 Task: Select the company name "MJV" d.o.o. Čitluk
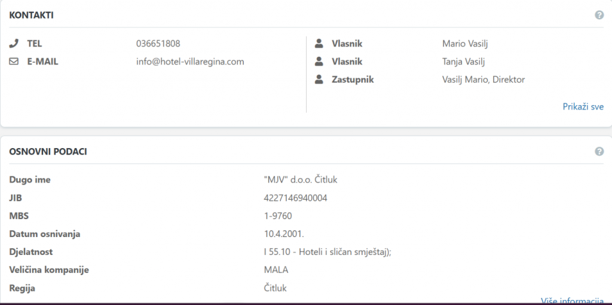[x=304, y=180]
